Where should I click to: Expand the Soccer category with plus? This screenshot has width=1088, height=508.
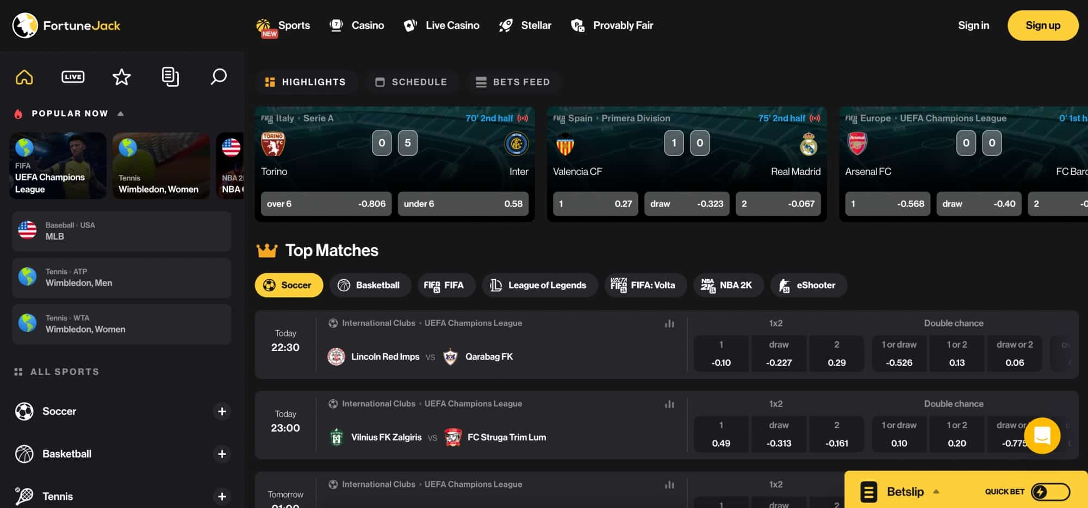coord(222,411)
